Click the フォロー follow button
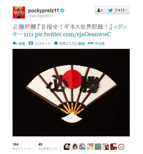The width and height of the screenshot is (143, 154). (x=118, y=10)
